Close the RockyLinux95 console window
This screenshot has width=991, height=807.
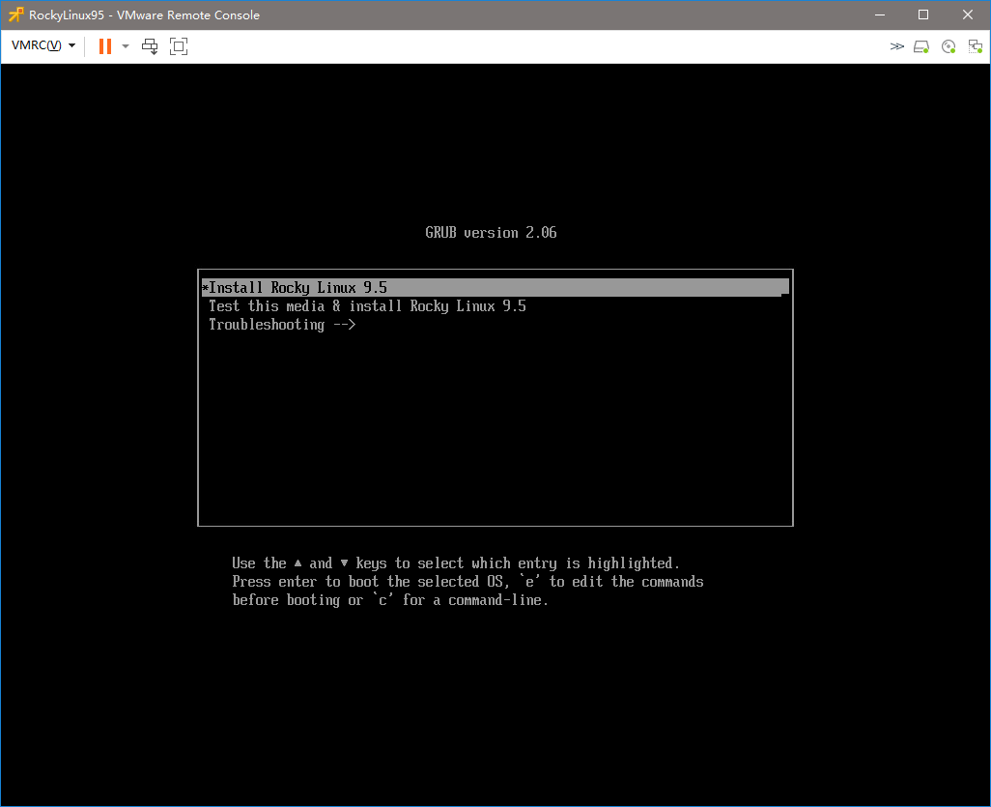968,14
